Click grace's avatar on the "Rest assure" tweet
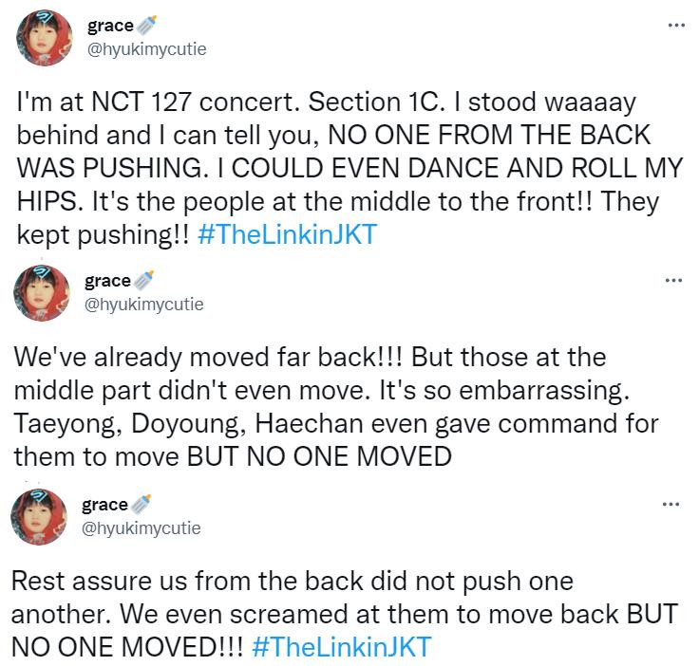The width and height of the screenshot is (699, 666). 40,517
